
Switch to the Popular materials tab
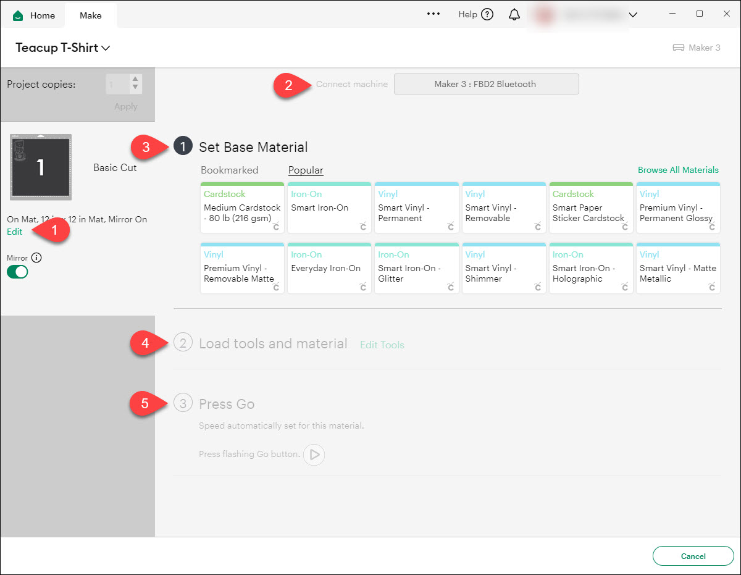(x=306, y=170)
